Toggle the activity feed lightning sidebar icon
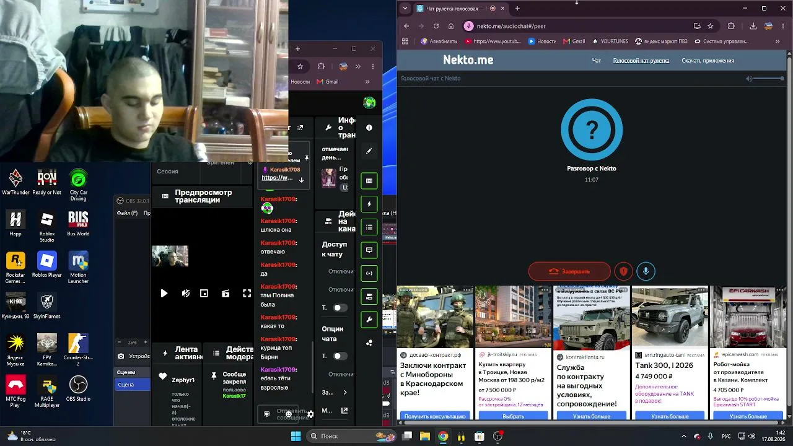Screen dimensions: 793x446 coord(369,204)
